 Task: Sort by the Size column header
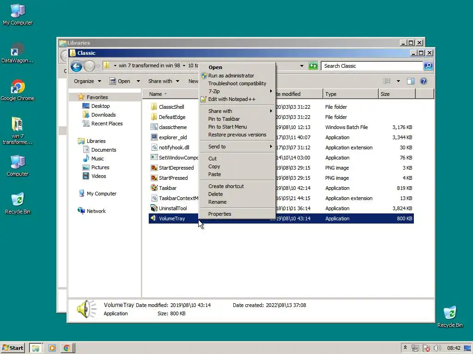click(x=397, y=94)
